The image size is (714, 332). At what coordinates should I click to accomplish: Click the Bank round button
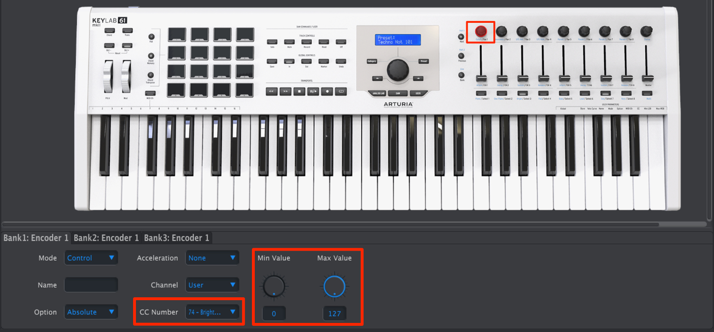(x=462, y=75)
